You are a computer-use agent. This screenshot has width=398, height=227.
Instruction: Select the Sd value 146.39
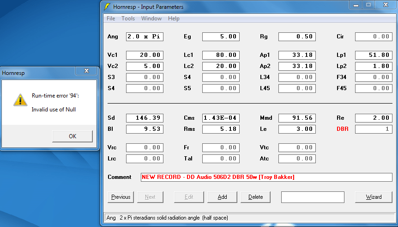(145, 118)
